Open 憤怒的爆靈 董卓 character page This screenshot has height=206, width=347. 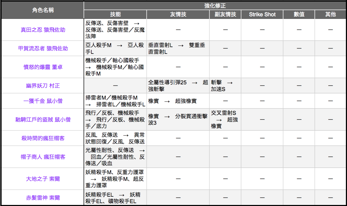(43, 67)
